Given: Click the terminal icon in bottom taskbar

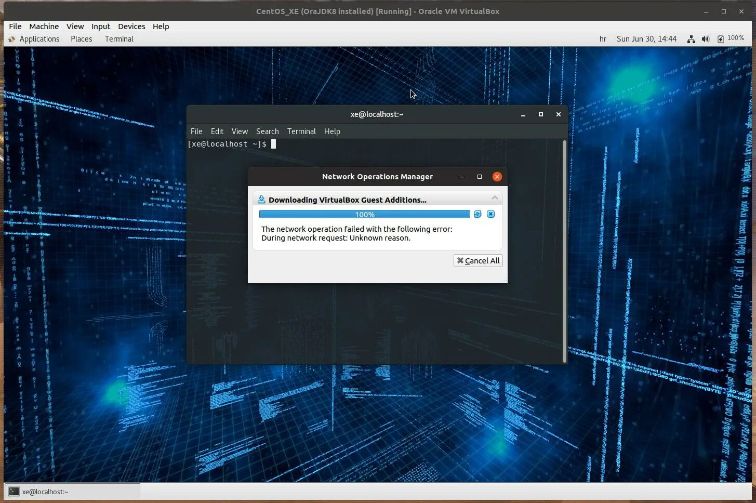Looking at the screenshot, I should (x=14, y=492).
